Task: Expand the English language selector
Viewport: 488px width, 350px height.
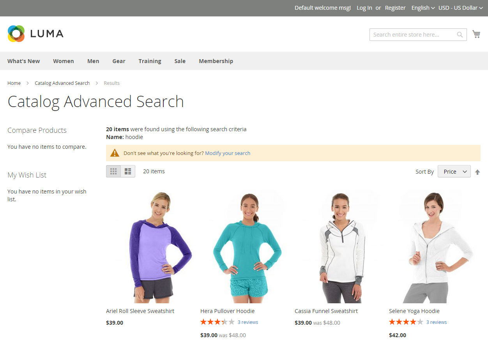Action: click(x=423, y=8)
